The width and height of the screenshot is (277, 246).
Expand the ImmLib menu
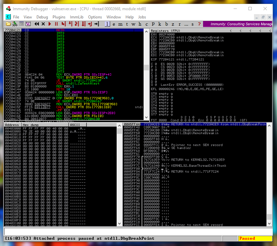(77, 17)
